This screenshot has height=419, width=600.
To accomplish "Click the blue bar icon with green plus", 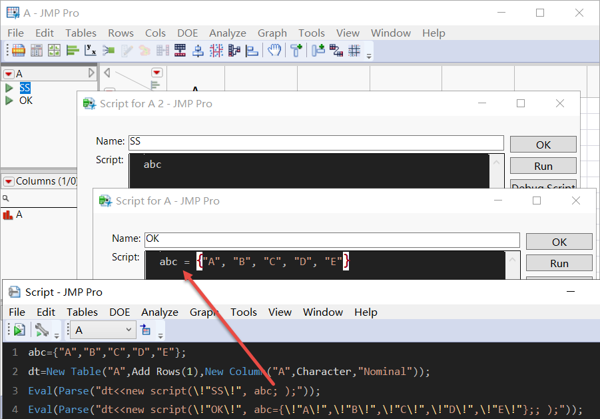I will (318, 50).
